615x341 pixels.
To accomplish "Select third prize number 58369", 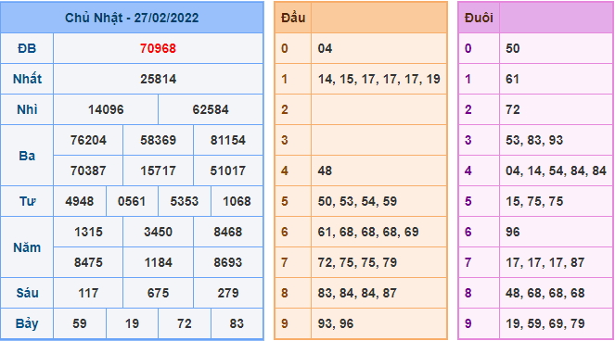I will [x=158, y=140].
